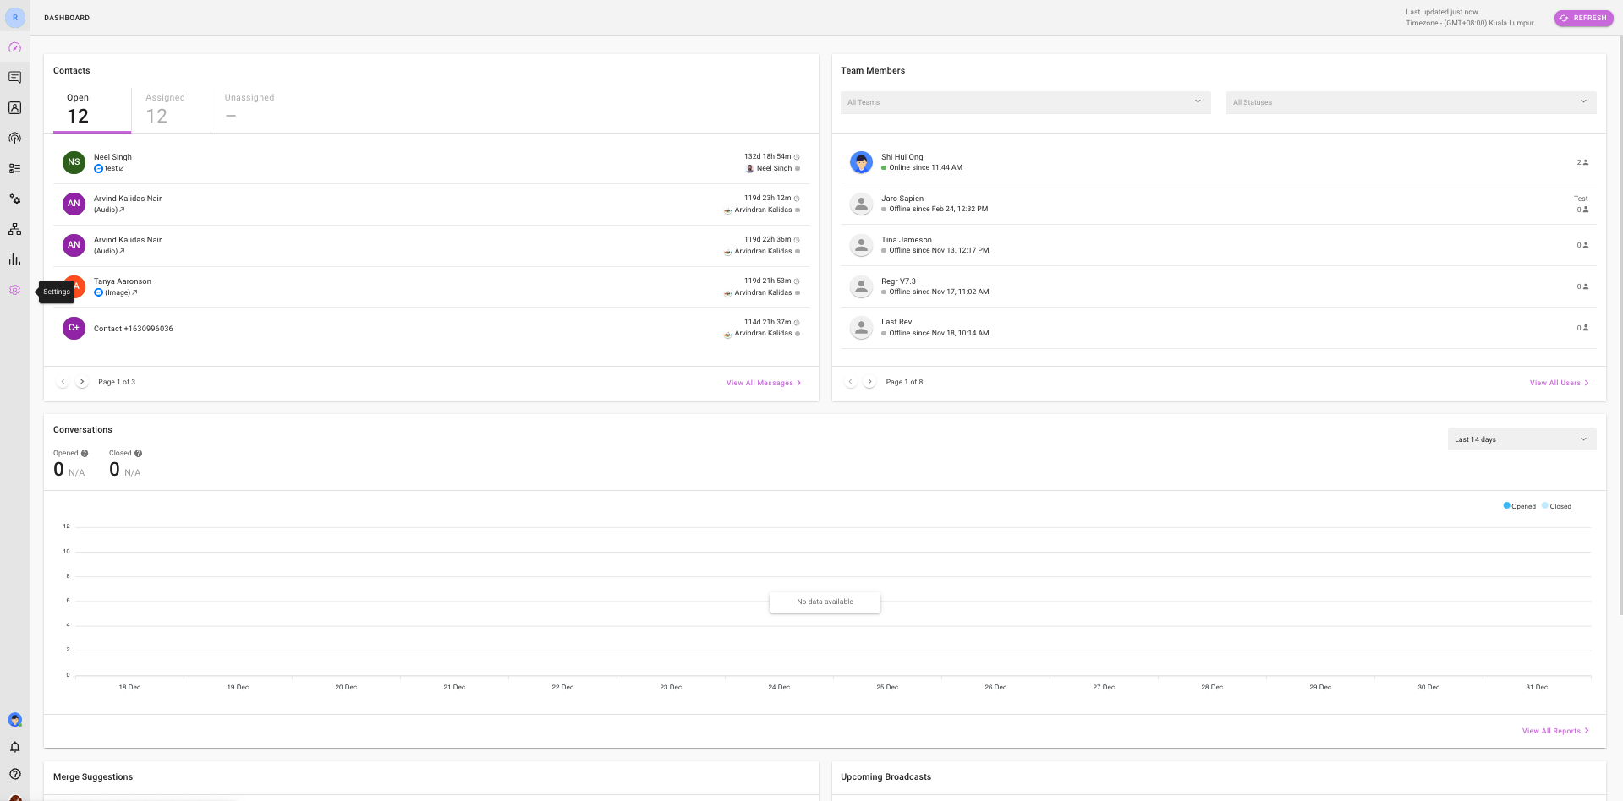Image resolution: width=1623 pixels, height=801 pixels.
Task: Click the Closed help question mark
Action: click(x=138, y=454)
